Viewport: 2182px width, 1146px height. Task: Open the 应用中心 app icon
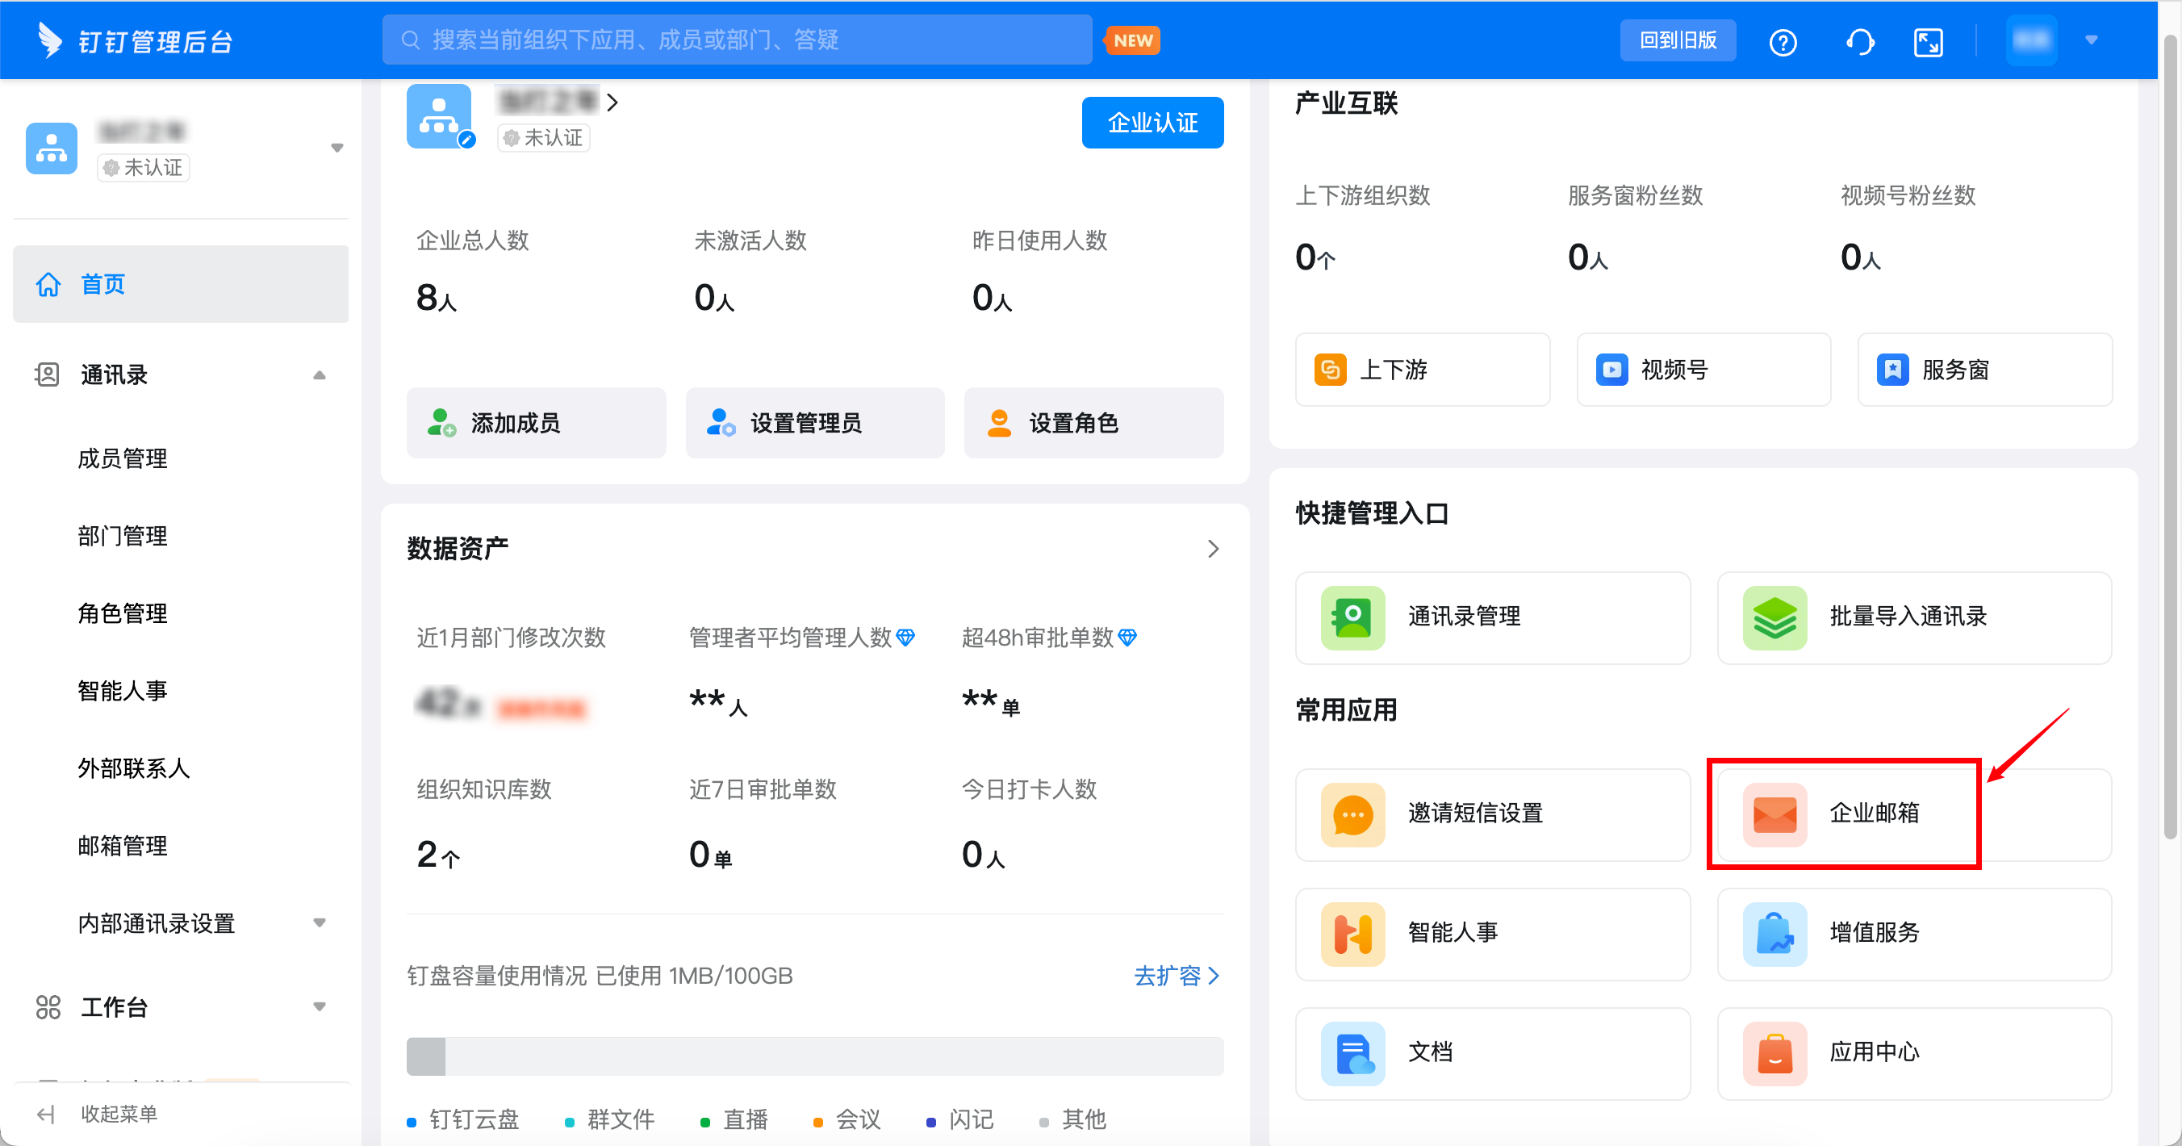pyautogui.click(x=1774, y=1054)
